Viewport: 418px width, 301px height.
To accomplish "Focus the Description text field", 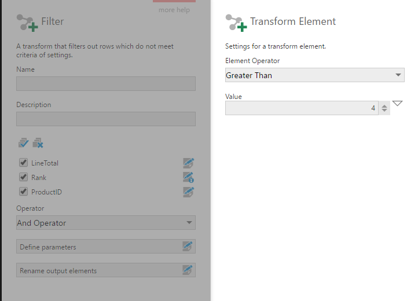I will [x=106, y=119].
